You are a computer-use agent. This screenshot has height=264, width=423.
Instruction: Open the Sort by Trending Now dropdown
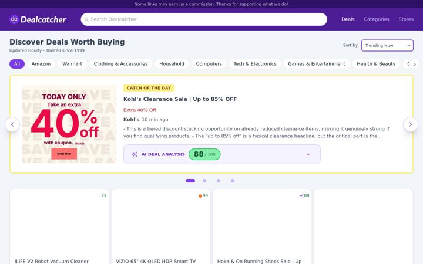(x=387, y=46)
